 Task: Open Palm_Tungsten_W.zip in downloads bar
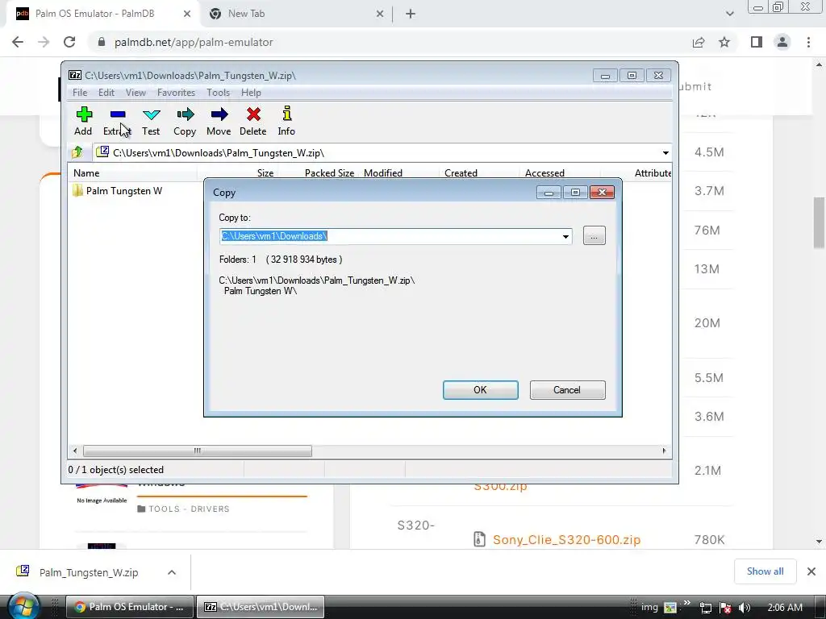tap(89, 572)
